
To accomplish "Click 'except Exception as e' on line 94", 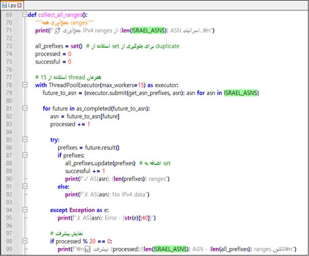I will click(79, 210).
